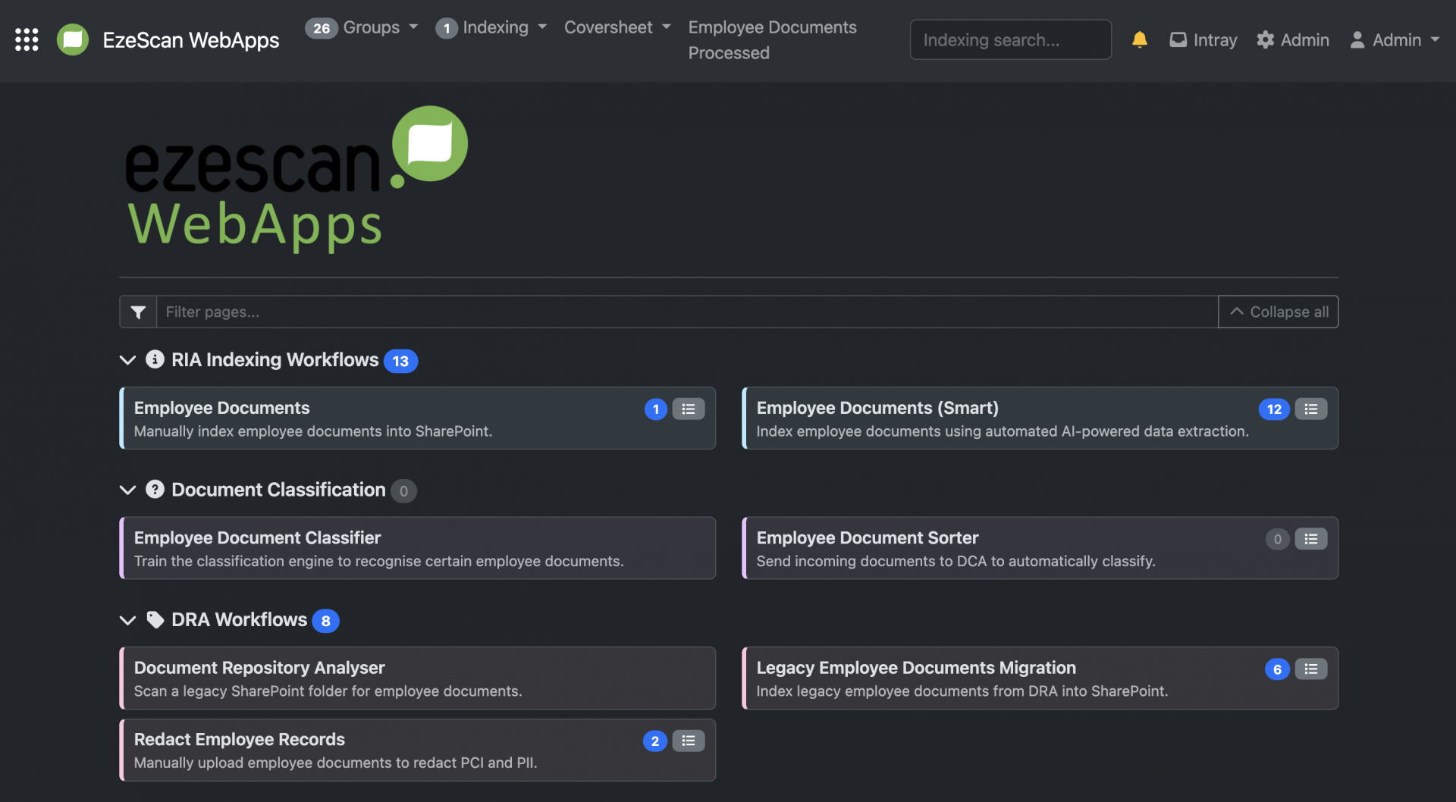The height and width of the screenshot is (802, 1456).
Task: Click count badge 6 on Legacy Migration card
Action: pyautogui.click(x=1277, y=669)
